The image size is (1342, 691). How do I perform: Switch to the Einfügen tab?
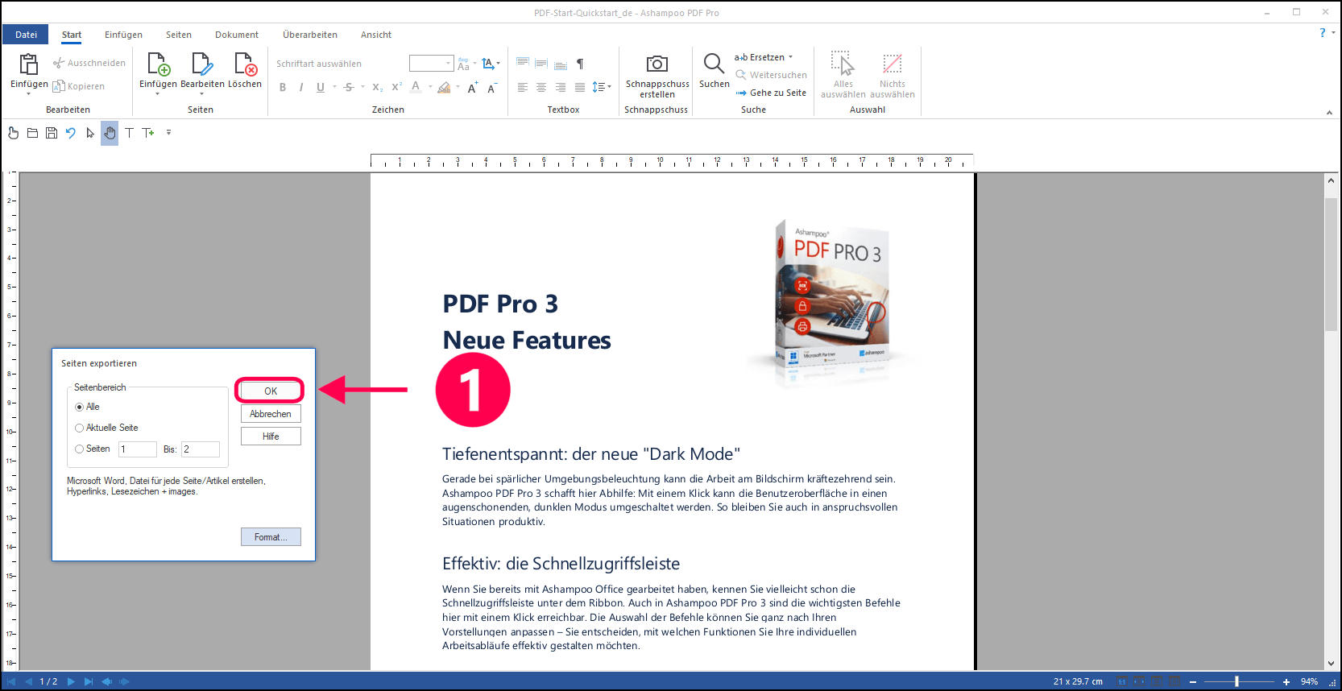coord(123,35)
